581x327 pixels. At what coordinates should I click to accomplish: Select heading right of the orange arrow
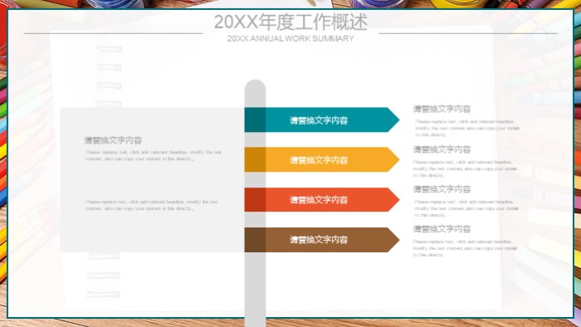pyautogui.click(x=442, y=149)
